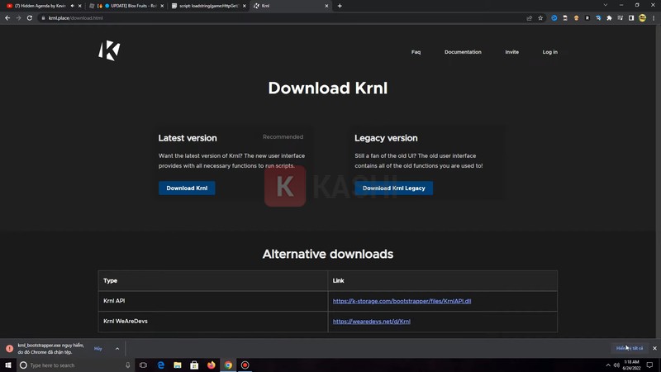The width and height of the screenshot is (661, 372).
Task: Expand the krnl_bootstrapper.exe download options arrow
Action: [117, 348]
